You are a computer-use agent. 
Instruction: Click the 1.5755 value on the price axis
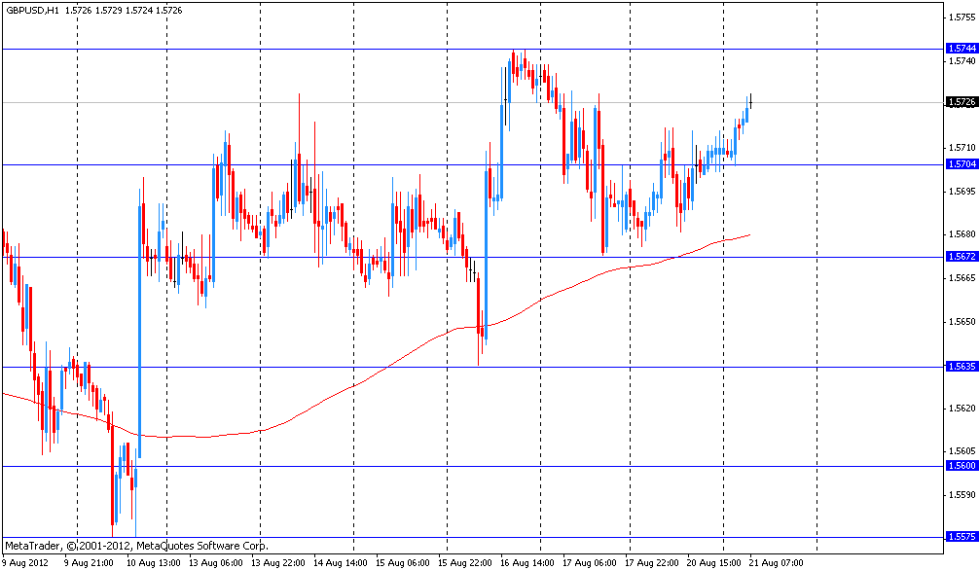click(962, 17)
